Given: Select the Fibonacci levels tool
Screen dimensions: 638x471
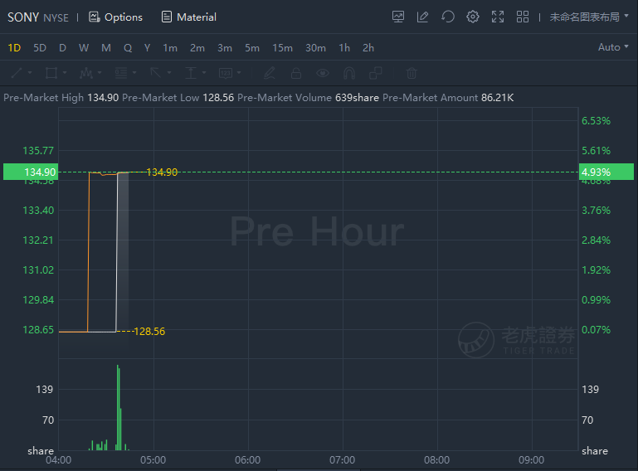Looking at the screenshot, I should pyautogui.click(x=121, y=73).
